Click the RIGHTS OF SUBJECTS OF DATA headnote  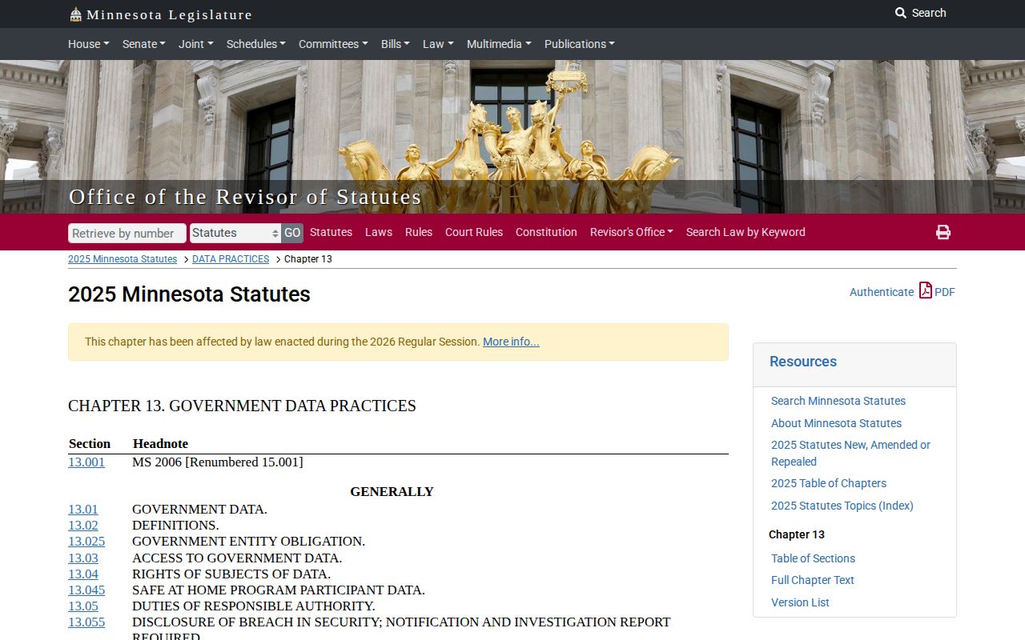[231, 574]
